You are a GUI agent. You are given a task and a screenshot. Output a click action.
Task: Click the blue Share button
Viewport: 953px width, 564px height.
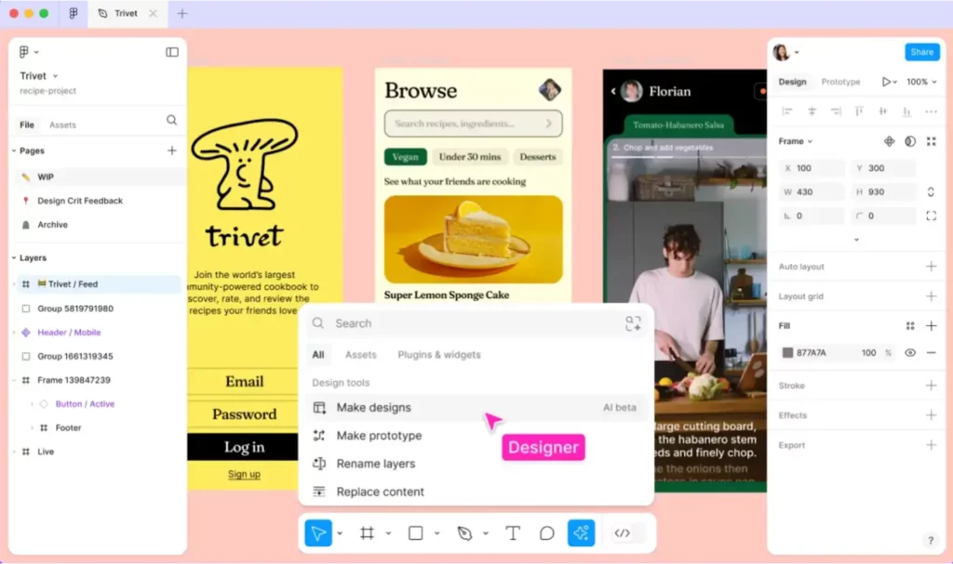click(922, 52)
